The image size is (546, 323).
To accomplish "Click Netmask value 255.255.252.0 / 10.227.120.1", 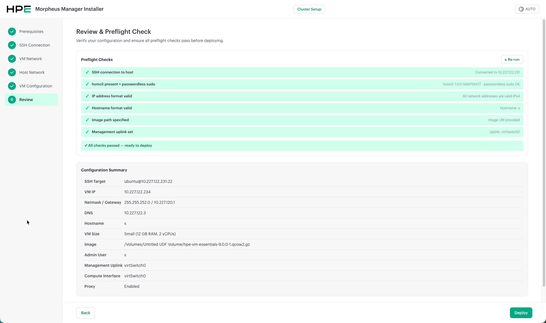I will 150,202.
